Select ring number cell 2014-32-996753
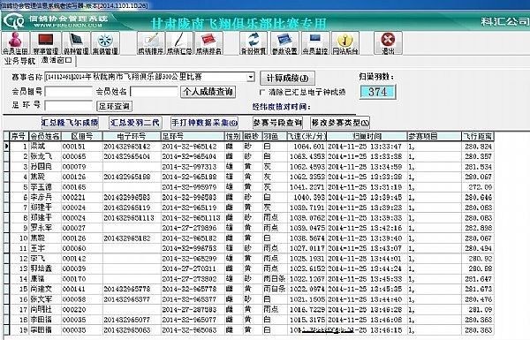This screenshot has width=530, height=340. coord(193,248)
